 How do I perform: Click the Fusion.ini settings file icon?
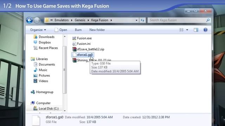(74, 44)
